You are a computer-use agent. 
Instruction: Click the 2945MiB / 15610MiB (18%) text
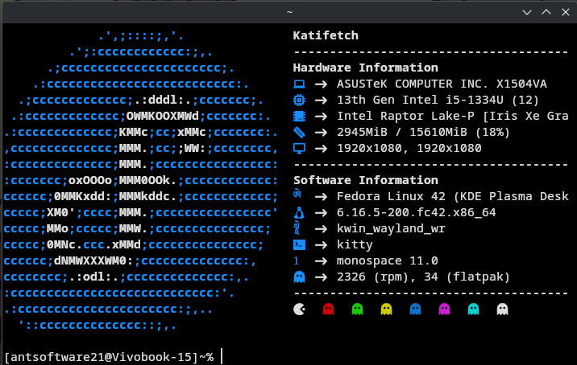[x=424, y=132]
